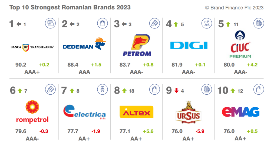Click the Brand Finance Plc 2023 copyright text
The width and height of the screenshot is (277, 151).
(x=234, y=8)
